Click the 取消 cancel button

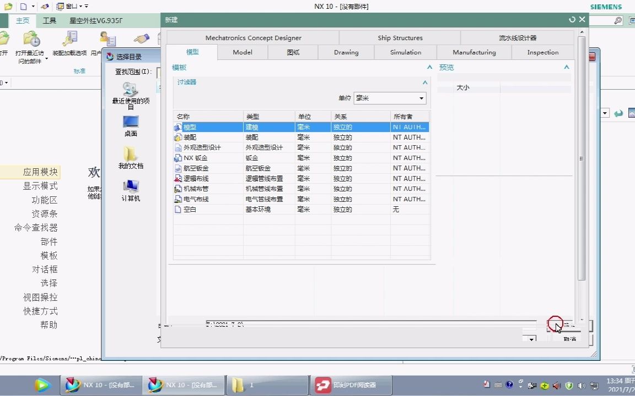tap(569, 338)
